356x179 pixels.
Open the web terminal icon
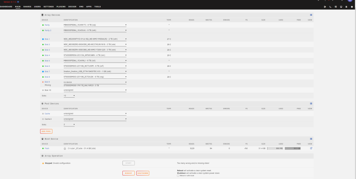tap(330, 7)
